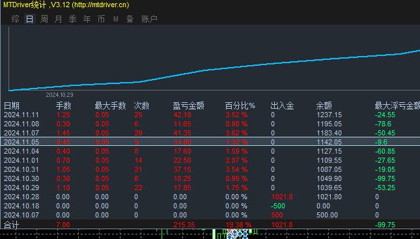
Task: Select the 2024.11.07 date row
Action: click(210, 133)
